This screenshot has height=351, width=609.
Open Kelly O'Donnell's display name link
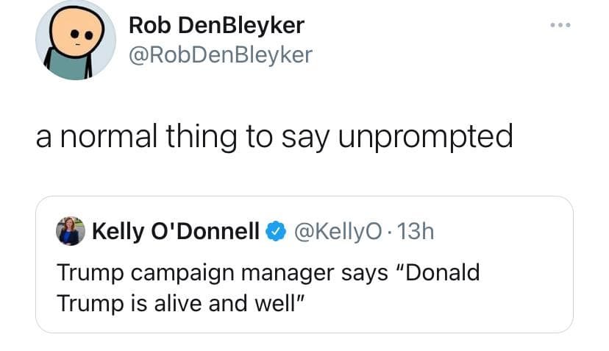[175, 232]
